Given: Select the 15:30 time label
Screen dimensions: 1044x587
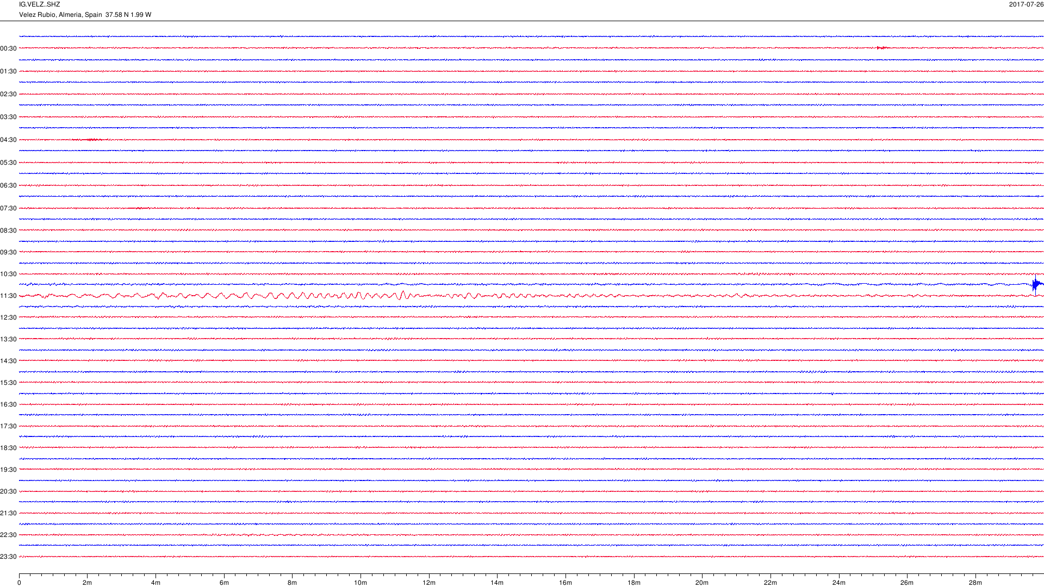Looking at the screenshot, I should (x=8, y=383).
